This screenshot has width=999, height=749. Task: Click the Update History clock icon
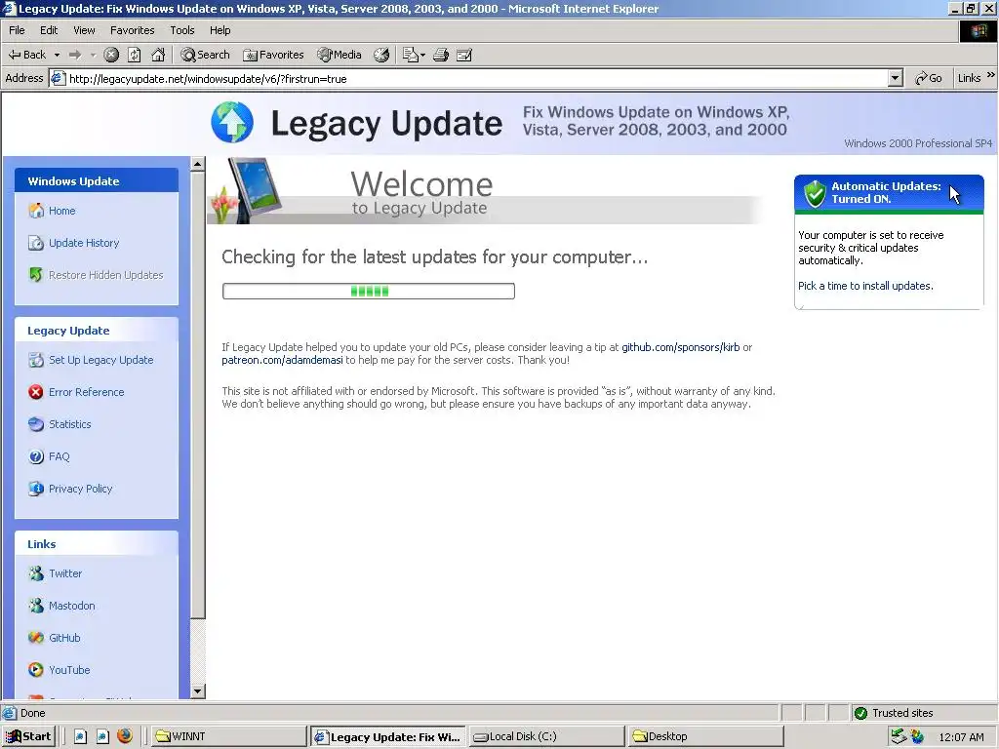click(36, 243)
